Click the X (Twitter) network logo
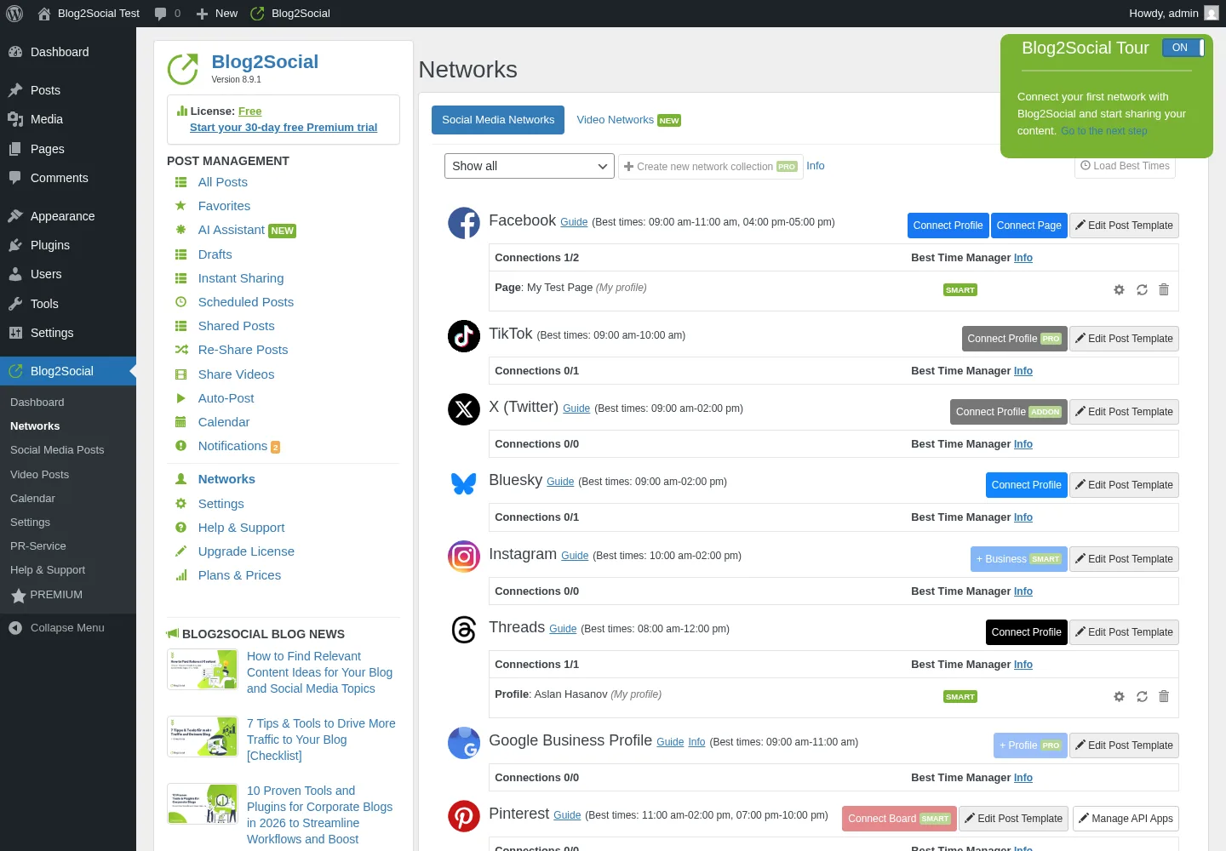Screen dimensions: 1226x851 click(x=464, y=409)
